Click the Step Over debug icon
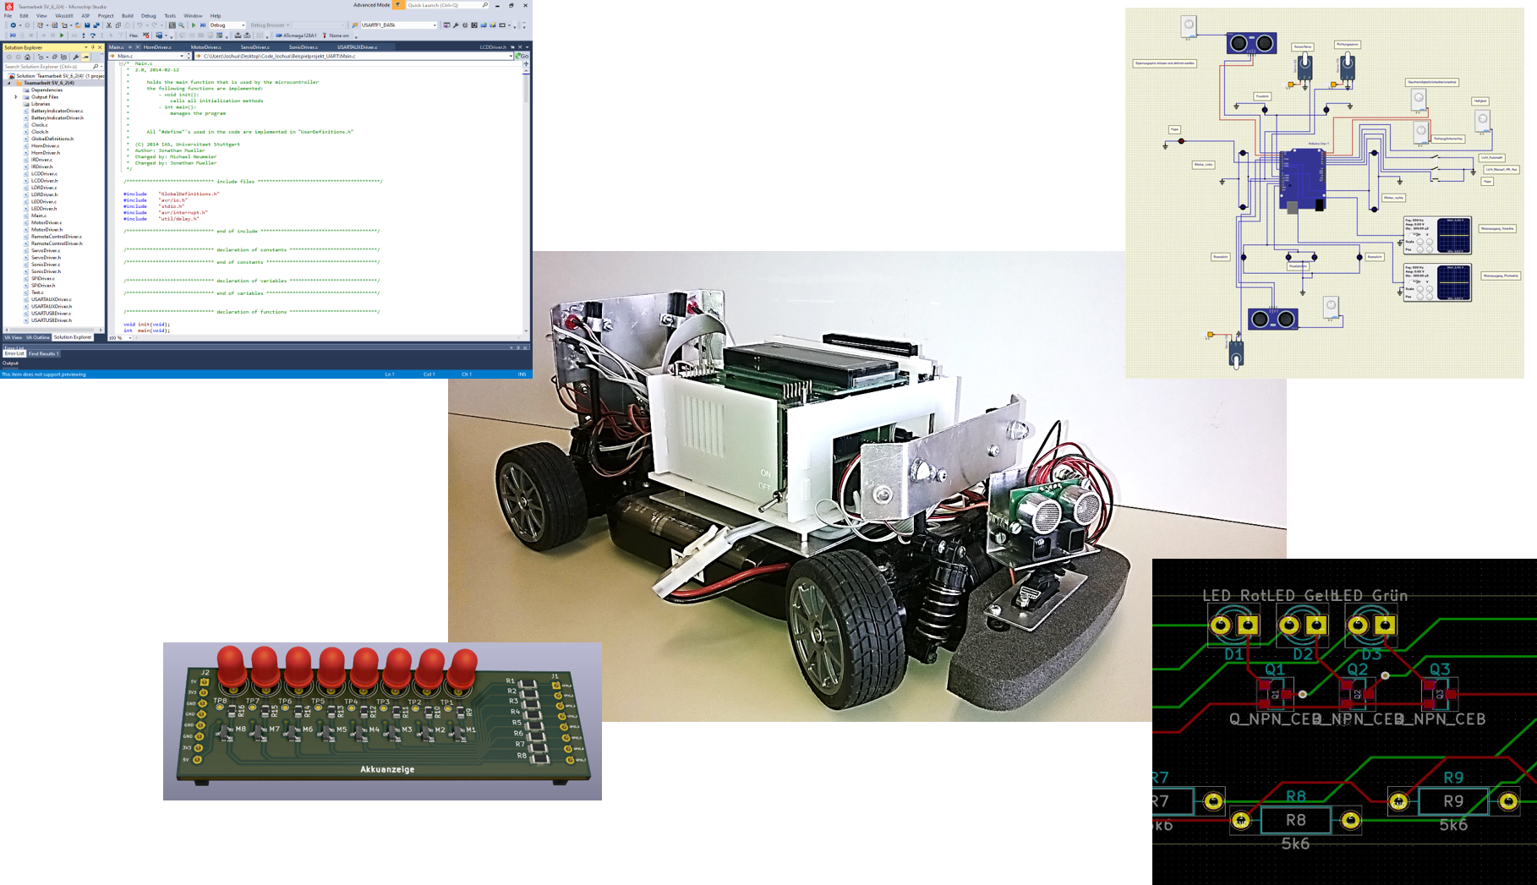The image size is (1537, 885). (93, 36)
